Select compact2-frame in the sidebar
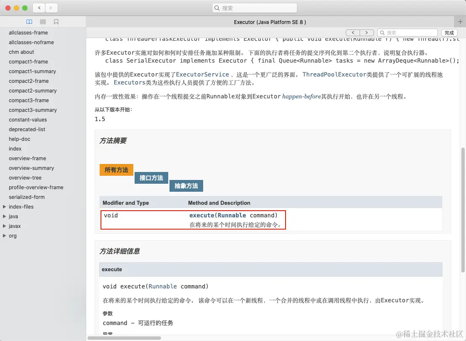The image size is (466, 341). pyautogui.click(x=29, y=81)
